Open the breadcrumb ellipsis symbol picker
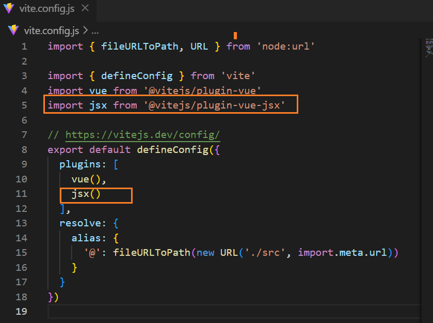The width and height of the screenshot is (433, 323). coord(95,32)
